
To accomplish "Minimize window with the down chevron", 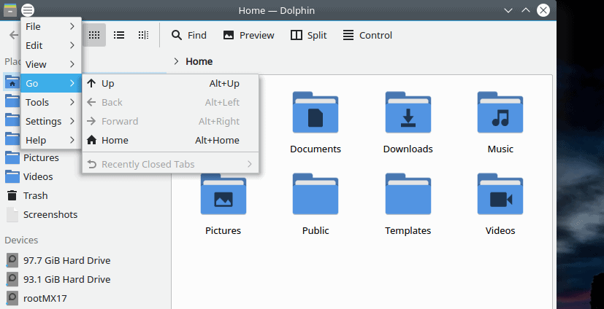I will pos(508,10).
